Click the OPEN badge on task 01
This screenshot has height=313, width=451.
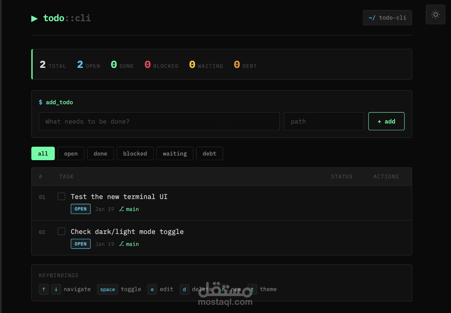tap(81, 209)
